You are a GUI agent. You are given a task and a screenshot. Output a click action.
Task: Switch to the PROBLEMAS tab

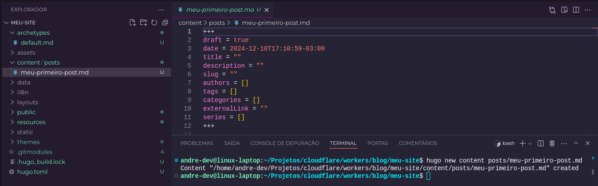coord(196,143)
